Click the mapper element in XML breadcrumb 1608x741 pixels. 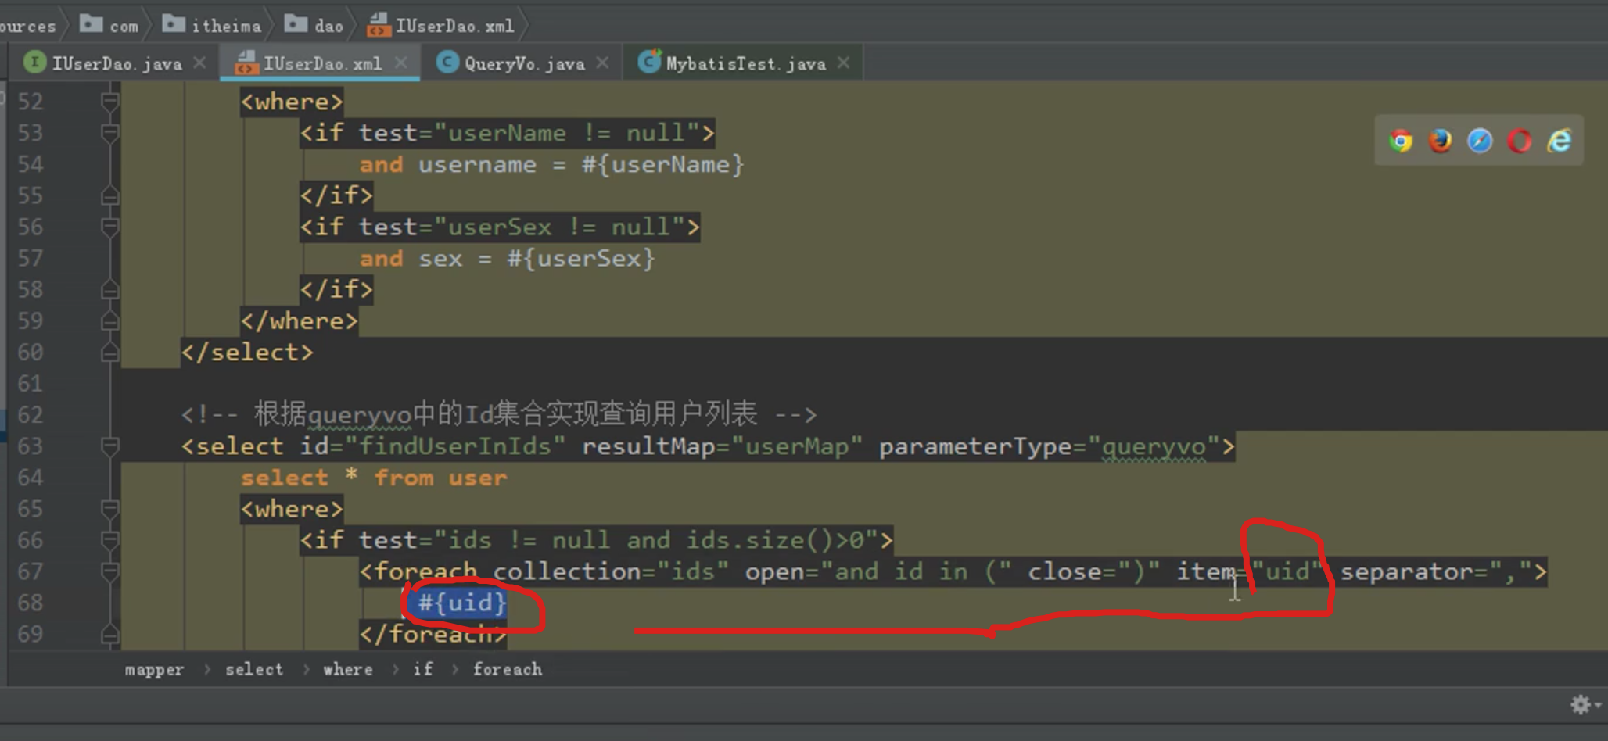point(154,669)
